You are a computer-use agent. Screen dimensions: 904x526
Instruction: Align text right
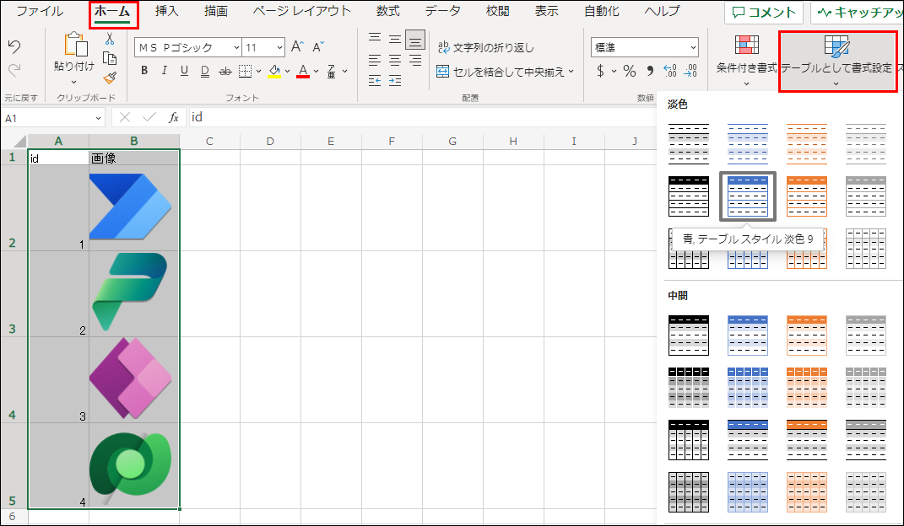pos(415,60)
